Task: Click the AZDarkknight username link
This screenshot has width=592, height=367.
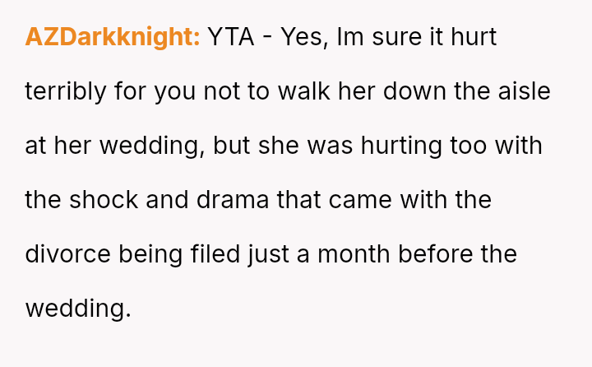Action: click(x=113, y=37)
